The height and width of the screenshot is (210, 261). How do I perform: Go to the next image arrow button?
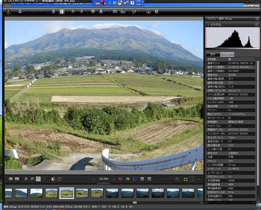tap(114, 179)
